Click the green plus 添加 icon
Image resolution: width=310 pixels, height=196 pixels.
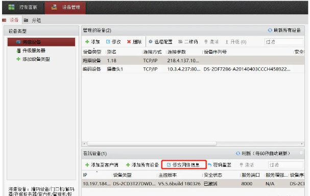[x=87, y=42]
